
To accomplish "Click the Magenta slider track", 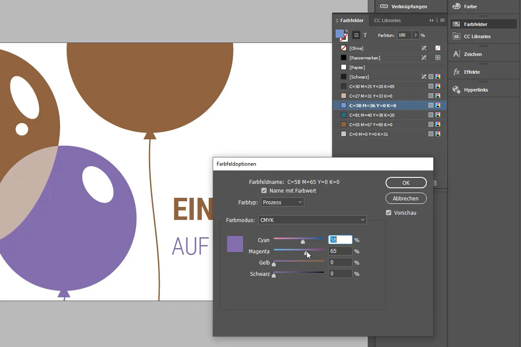I will [299, 249].
